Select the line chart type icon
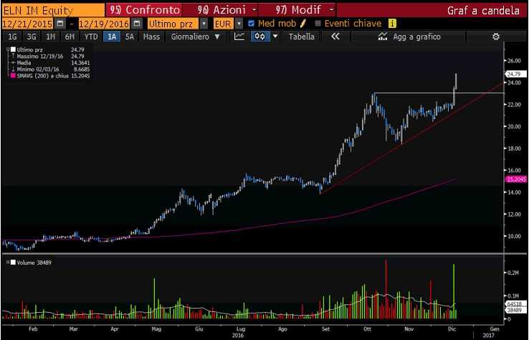This screenshot has height=340, width=529. pyautogui.click(x=240, y=37)
